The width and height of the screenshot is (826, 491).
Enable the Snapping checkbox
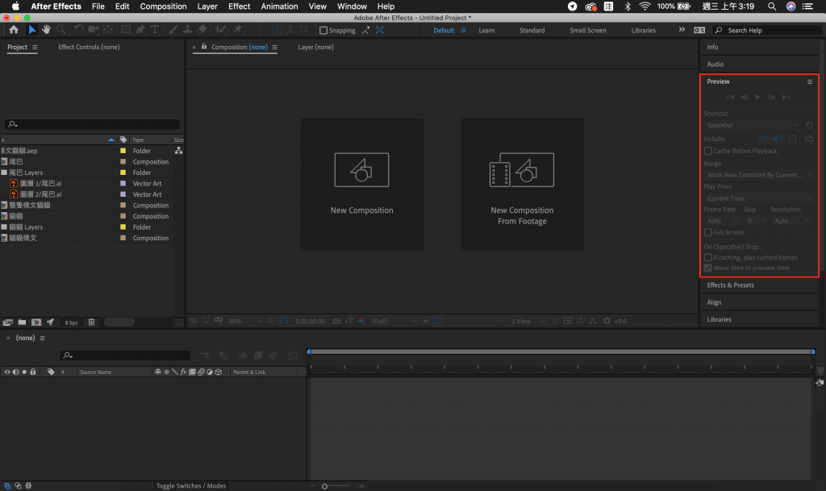pyautogui.click(x=323, y=31)
